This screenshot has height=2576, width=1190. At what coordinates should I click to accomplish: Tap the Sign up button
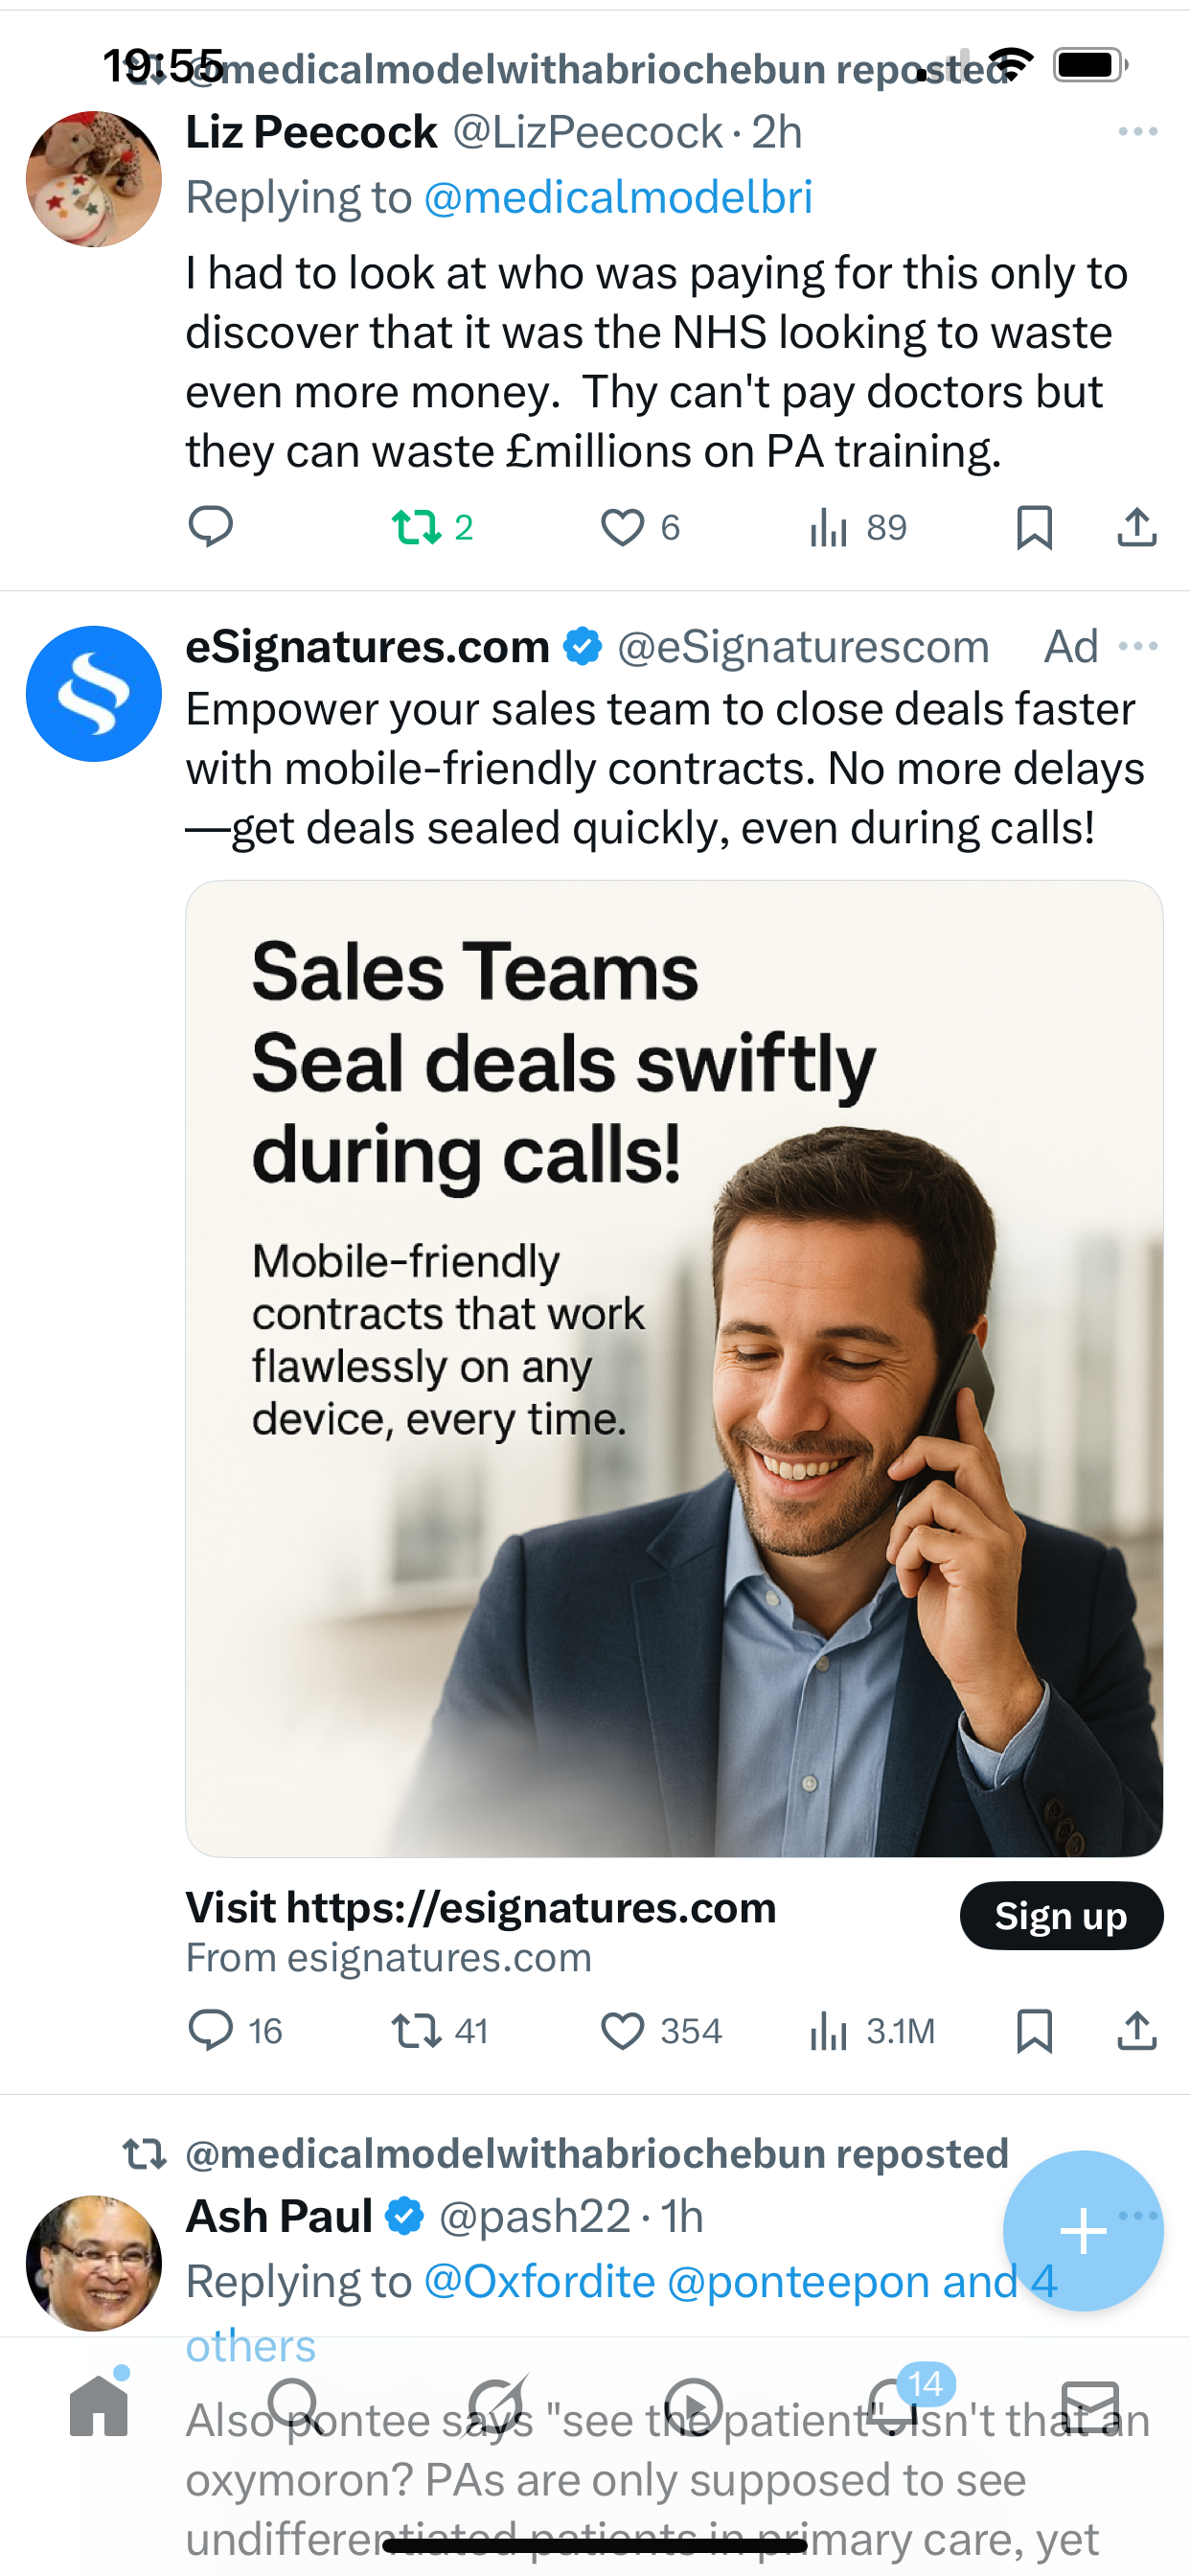click(1061, 1916)
